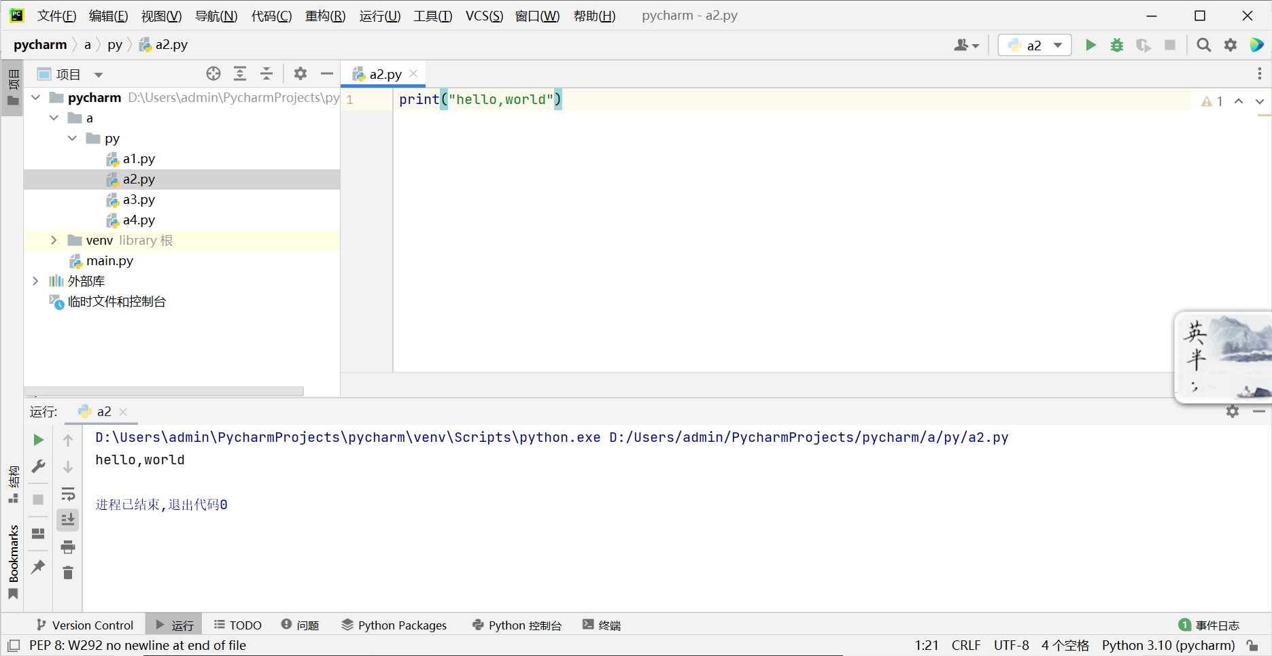This screenshot has width=1272, height=656.
Task: Open the TODO tool window
Action: [x=238, y=625]
